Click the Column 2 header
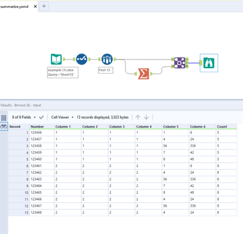 point(95,126)
